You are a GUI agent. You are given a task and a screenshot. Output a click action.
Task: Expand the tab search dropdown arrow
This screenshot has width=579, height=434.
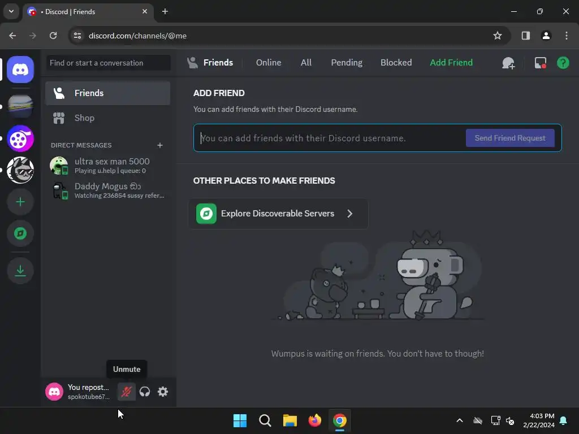click(x=11, y=11)
